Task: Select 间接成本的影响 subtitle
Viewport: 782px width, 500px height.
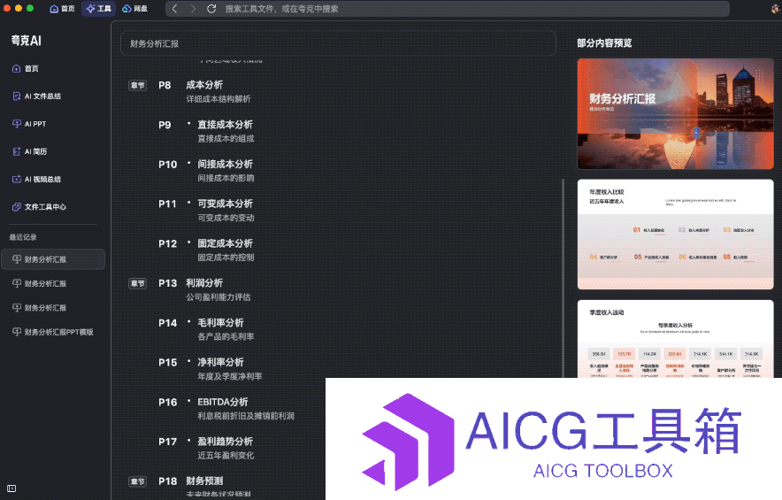Action: 226,178
